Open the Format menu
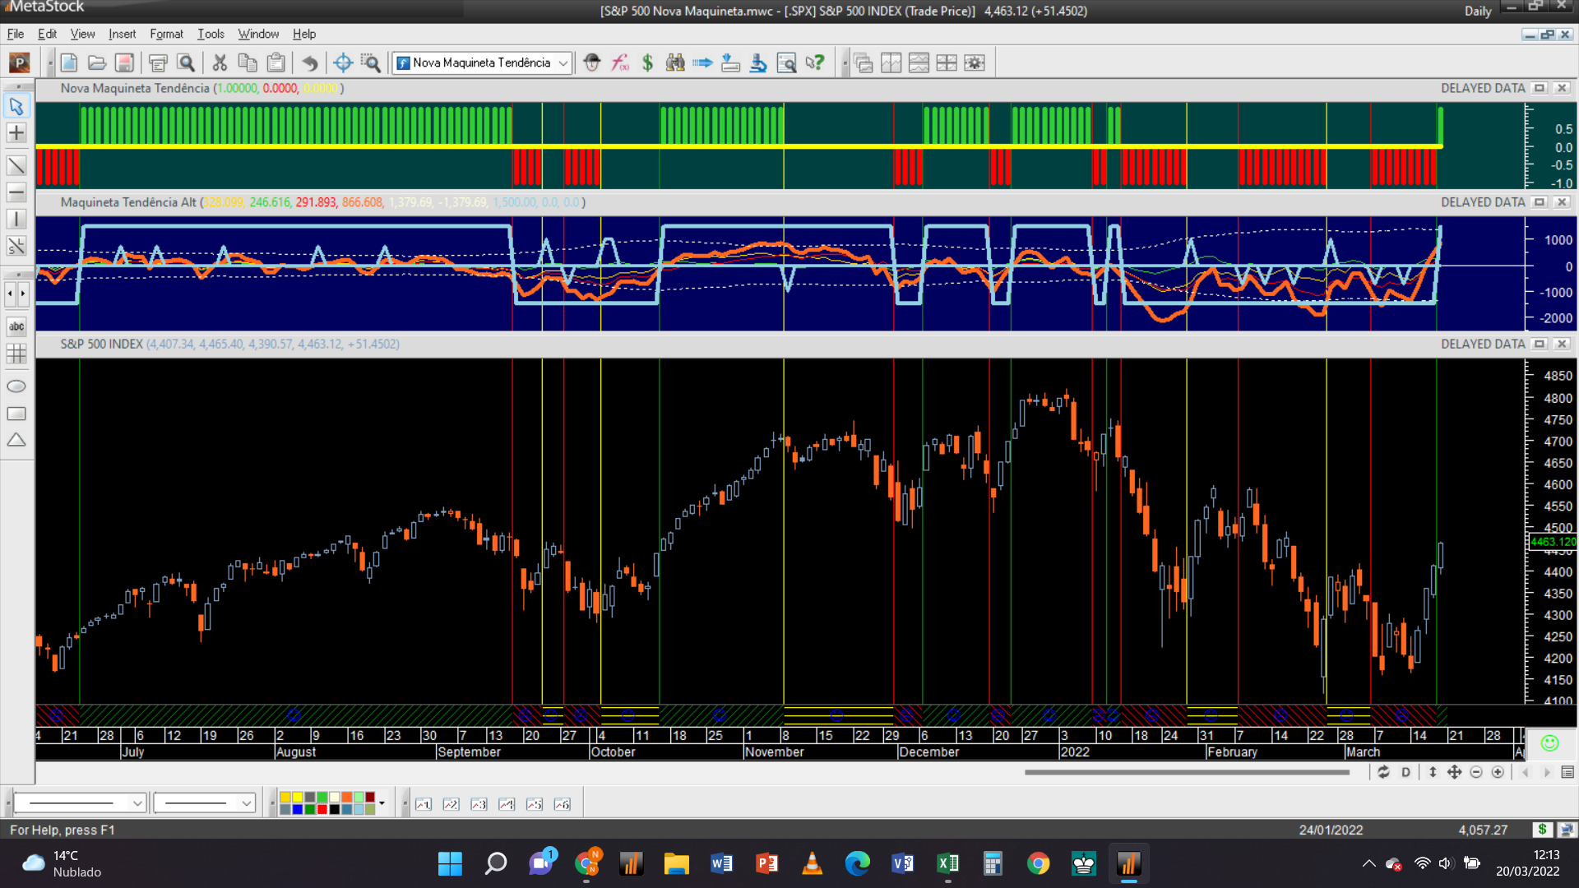The width and height of the screenshot is (1579, 888). point(166,34)
